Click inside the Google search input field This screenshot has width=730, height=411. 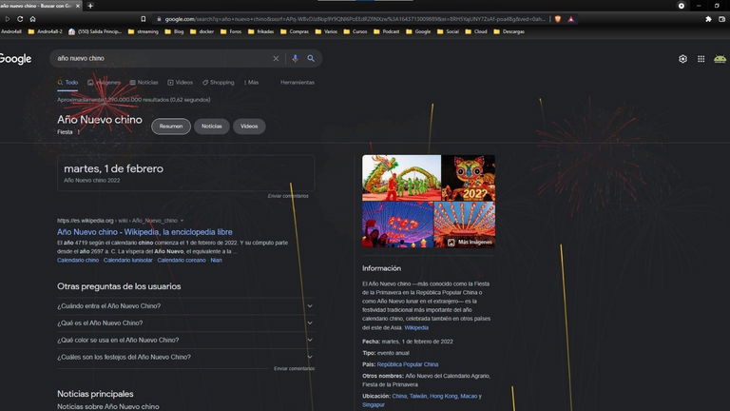[163, 58]
